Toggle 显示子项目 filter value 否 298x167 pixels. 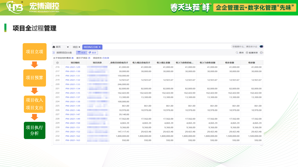tap(89, 58)
